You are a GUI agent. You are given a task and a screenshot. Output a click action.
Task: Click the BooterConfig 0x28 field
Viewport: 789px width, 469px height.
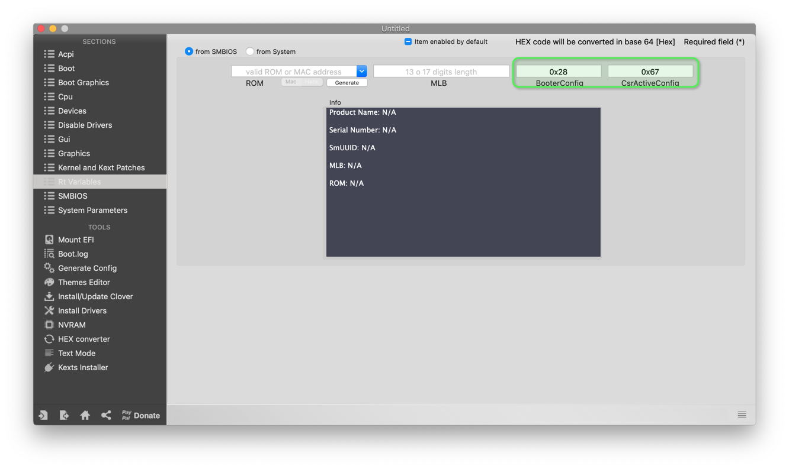tap(559, 72)
